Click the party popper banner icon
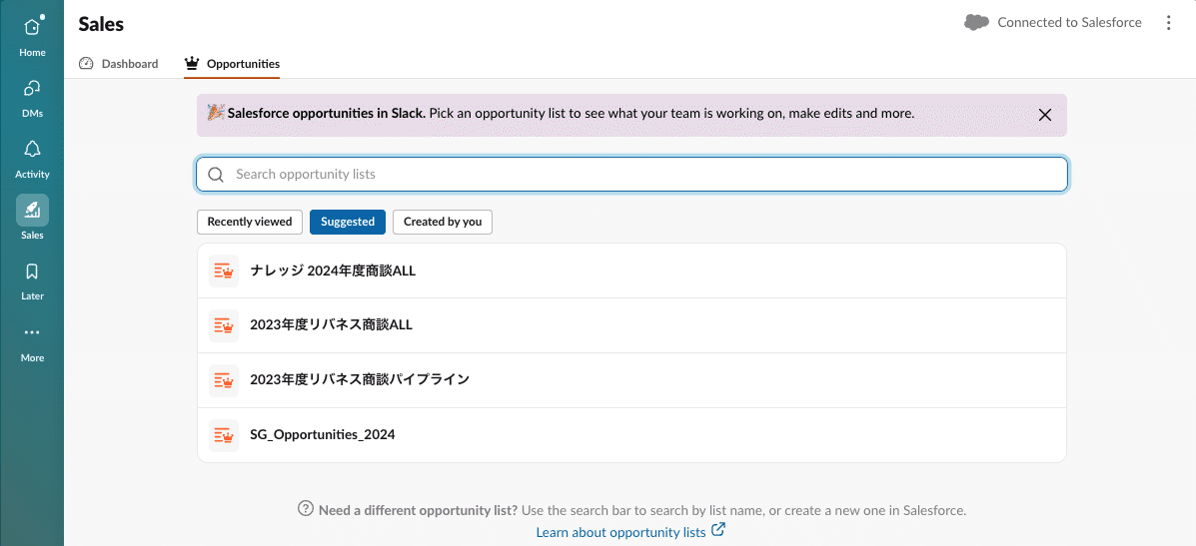The image size is (1196, 546). [217, 114]
